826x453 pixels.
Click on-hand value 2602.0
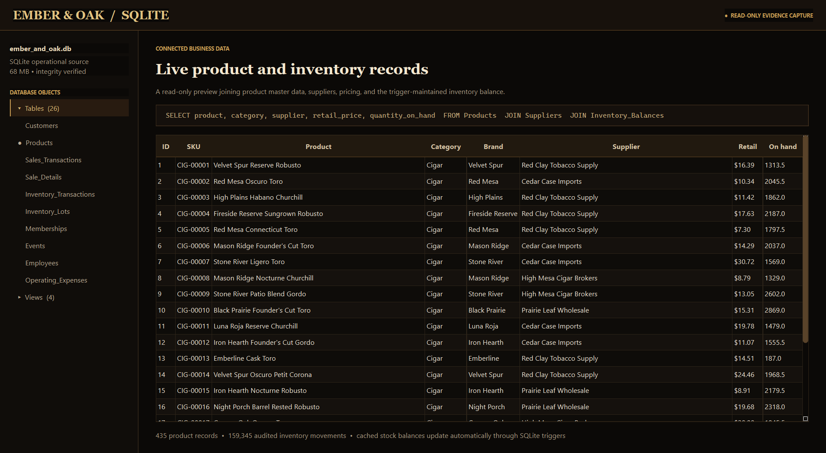[x=783, y=294]
